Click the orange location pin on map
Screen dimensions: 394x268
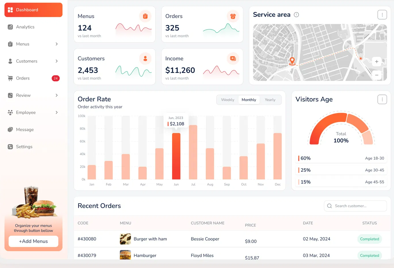[x=292, y=61]
